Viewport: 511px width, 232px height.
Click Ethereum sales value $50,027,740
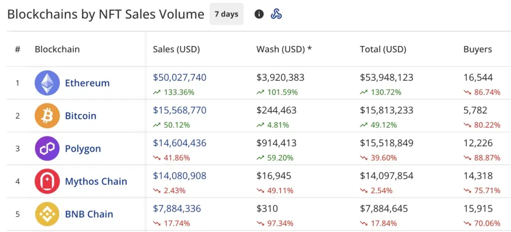(180, 77)
